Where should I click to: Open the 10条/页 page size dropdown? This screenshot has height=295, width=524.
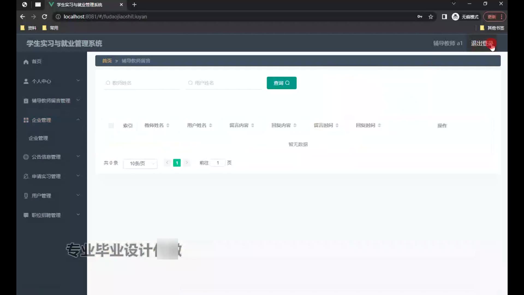[x=140, y=163]
